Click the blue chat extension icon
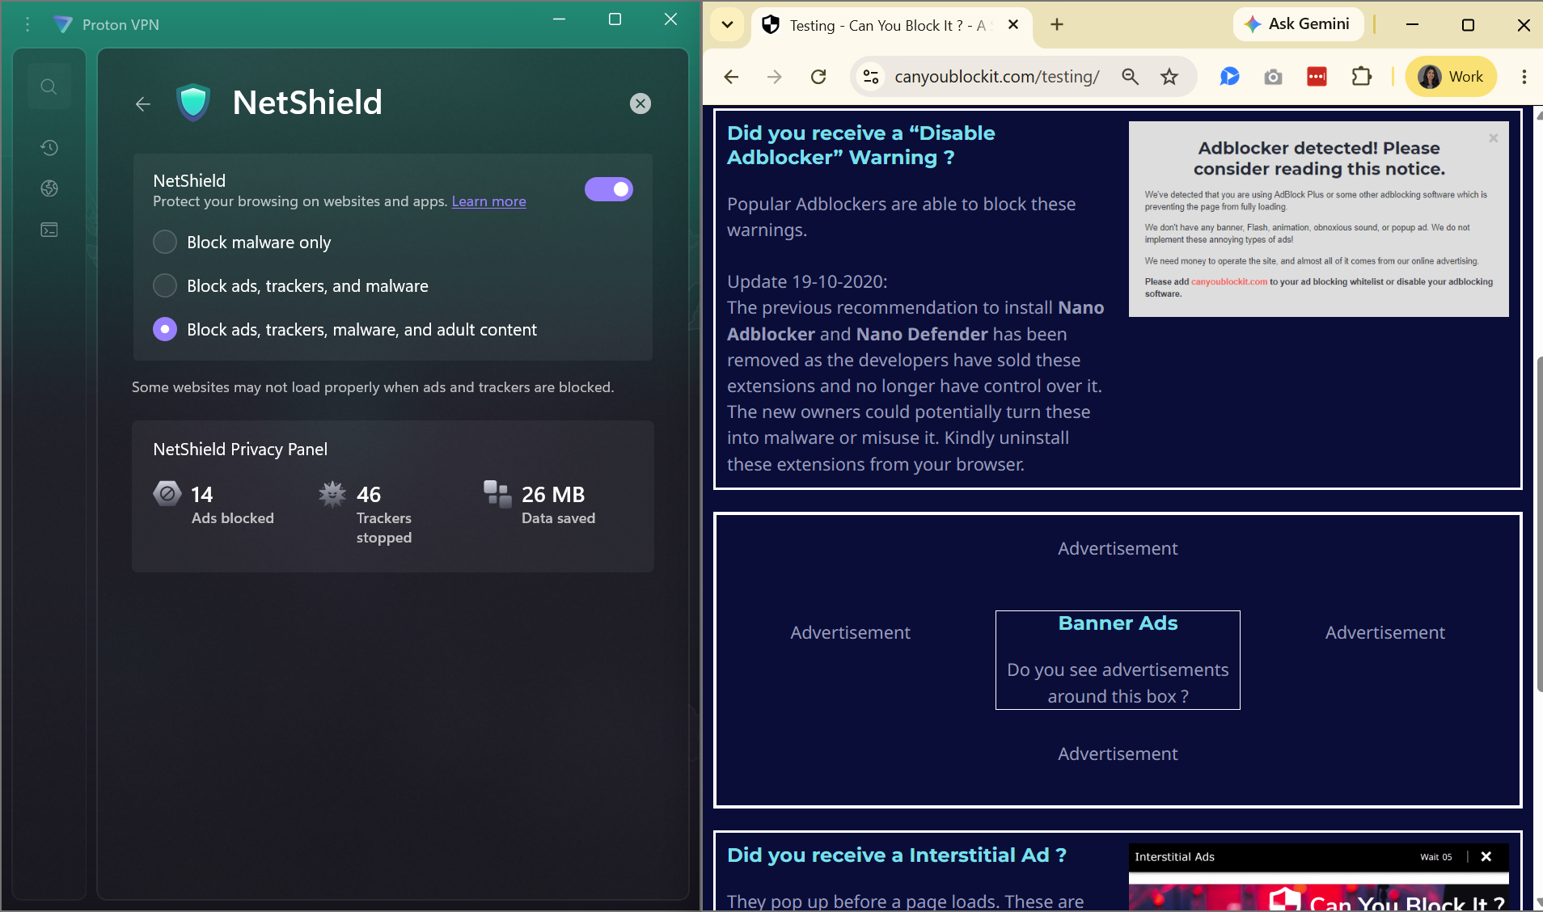The image size is (1543, 912). click(1229, 77)
